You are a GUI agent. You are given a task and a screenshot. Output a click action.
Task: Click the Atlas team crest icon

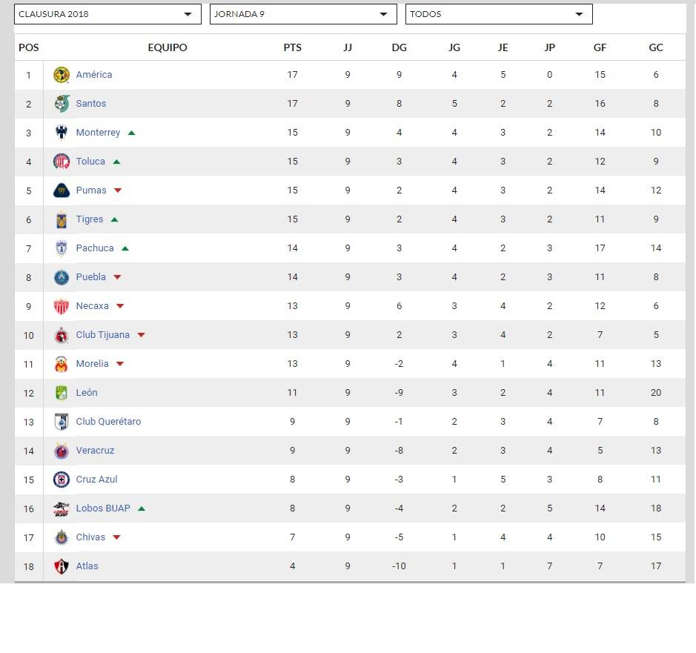tap(62, 566)
